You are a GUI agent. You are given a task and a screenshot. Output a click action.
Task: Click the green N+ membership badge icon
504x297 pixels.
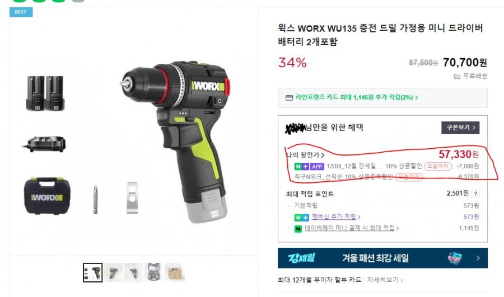tap(301, 218)
